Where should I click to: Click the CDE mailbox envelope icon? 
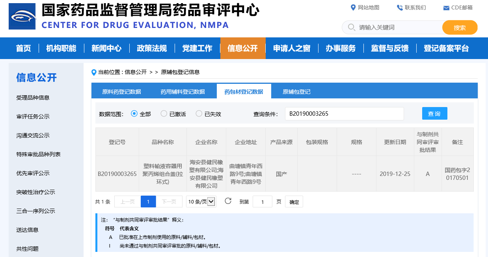[446, 8]
